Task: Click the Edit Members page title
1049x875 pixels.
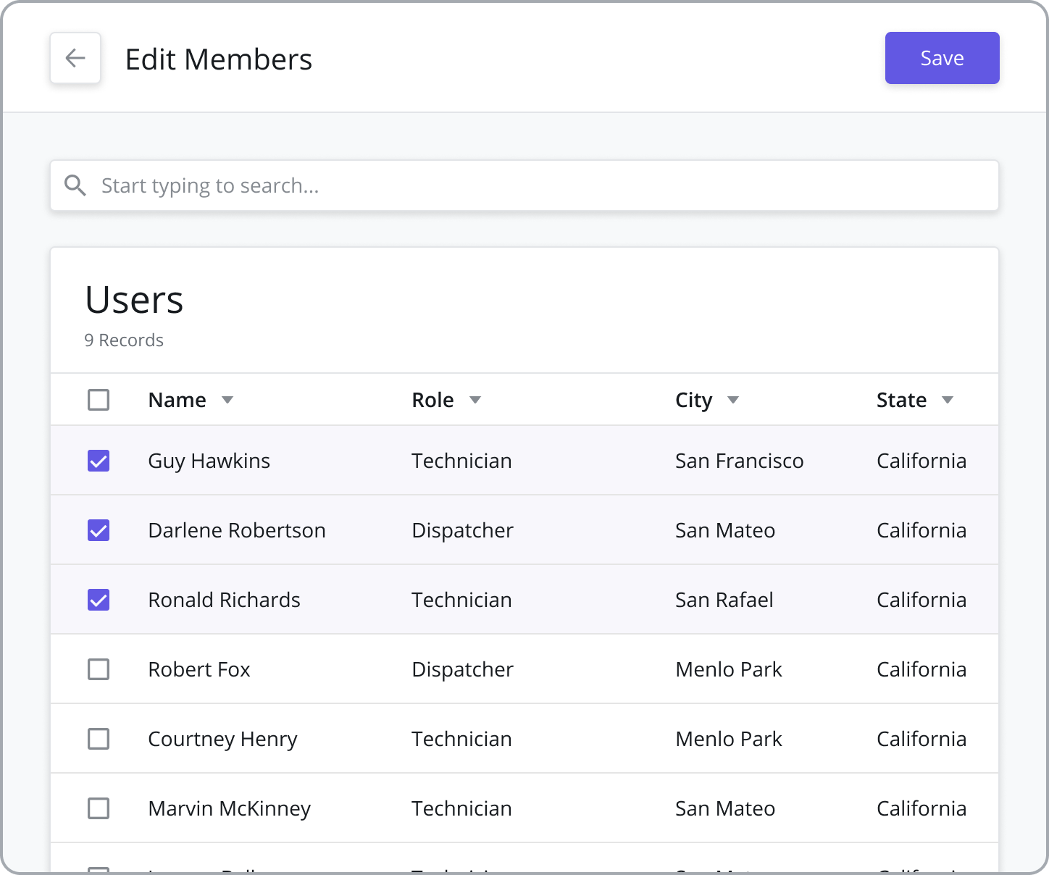Action: (219, 59)
